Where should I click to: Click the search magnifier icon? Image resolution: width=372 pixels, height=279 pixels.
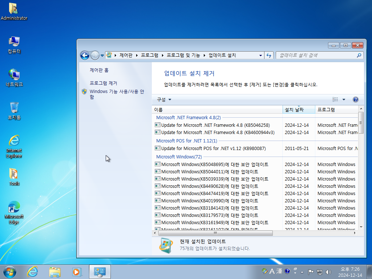(359, 55)
